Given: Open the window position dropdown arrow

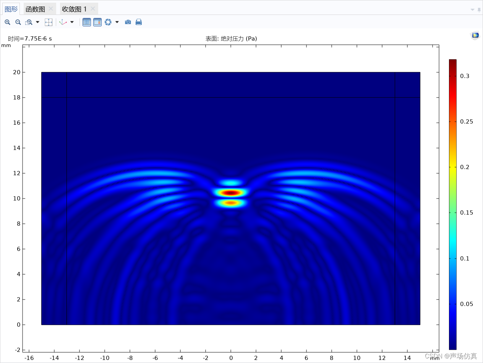Looking at the screenshot, I should pyautogui.click(x=473, y=10).
